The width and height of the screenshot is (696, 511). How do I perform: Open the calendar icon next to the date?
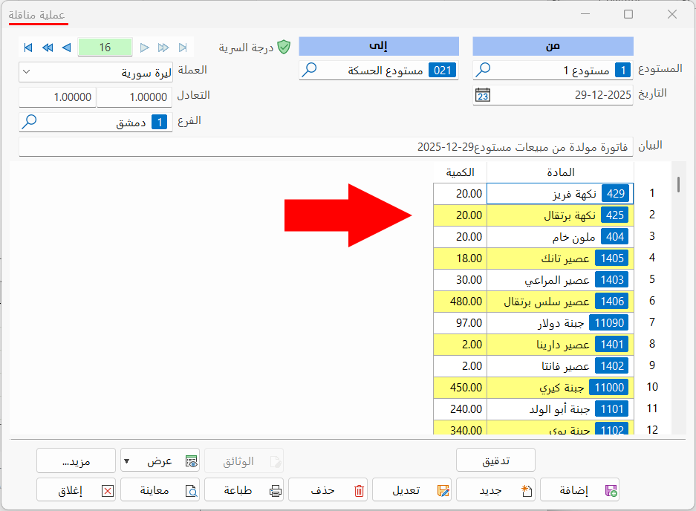coord(481,94)
